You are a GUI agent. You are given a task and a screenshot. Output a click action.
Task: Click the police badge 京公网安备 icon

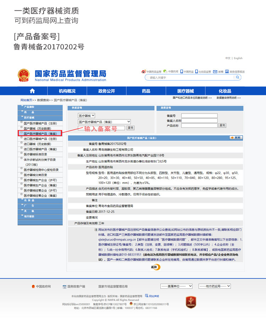131,304
